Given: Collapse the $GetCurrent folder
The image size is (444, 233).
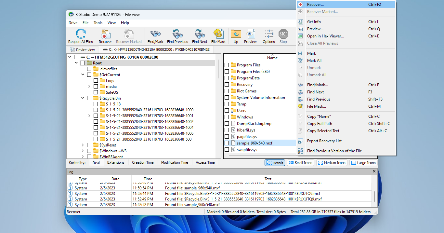Looking at the screenshot, I should tap(83, 75).
